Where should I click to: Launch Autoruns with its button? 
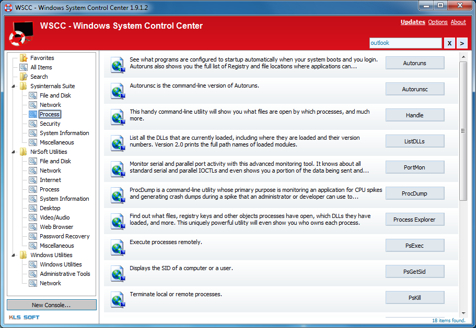[x=415, y=63]
